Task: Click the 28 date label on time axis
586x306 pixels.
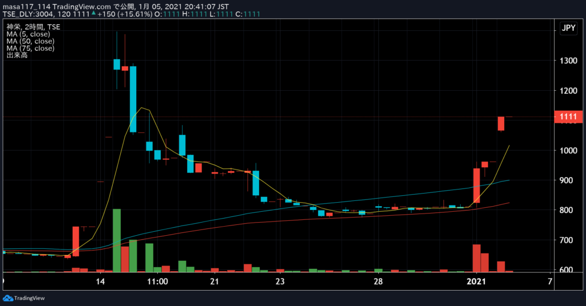Action: 378,281
